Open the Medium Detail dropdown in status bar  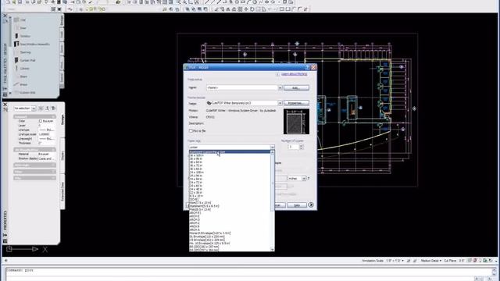[x=431, y=261]
